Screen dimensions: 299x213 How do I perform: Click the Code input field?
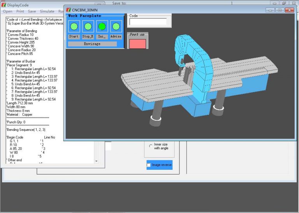(x=148, y=22)
